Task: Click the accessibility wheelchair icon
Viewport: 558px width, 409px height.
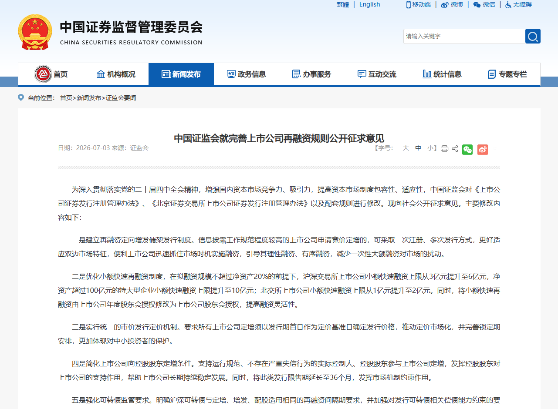Action: tap(508, 5)
